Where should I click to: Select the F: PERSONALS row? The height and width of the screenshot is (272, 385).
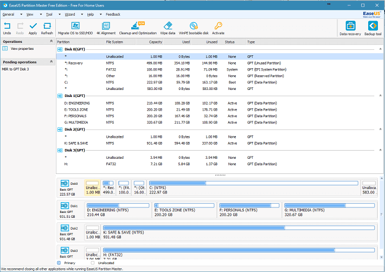220,116
